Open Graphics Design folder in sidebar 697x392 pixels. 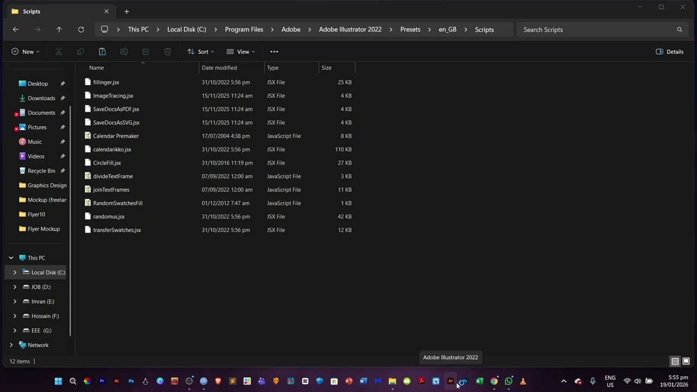tap(42, 185)
